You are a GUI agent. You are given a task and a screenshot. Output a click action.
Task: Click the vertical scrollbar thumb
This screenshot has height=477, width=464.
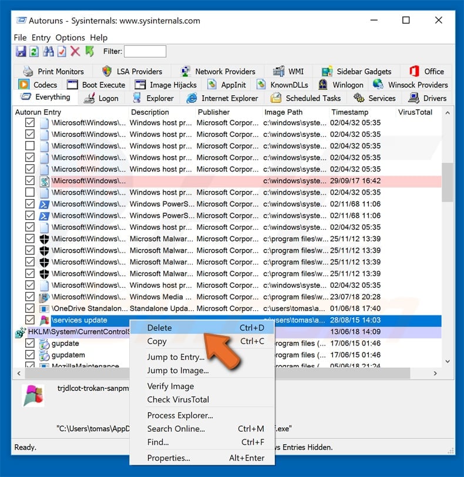[x=448, y=182]
